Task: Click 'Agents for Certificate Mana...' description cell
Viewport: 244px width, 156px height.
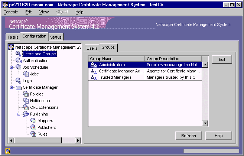Action: (173, 71)
